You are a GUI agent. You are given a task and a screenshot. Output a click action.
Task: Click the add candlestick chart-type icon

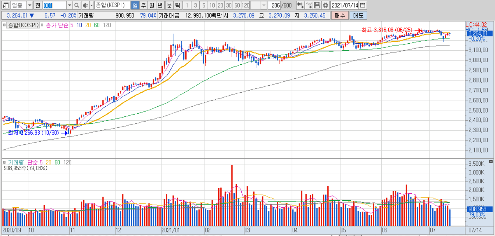tap(300, 5)
